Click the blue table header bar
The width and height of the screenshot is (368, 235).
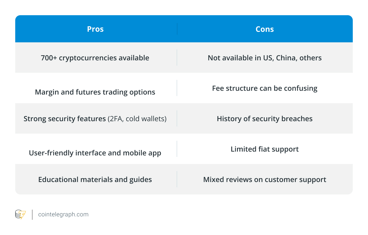[184, 29]
